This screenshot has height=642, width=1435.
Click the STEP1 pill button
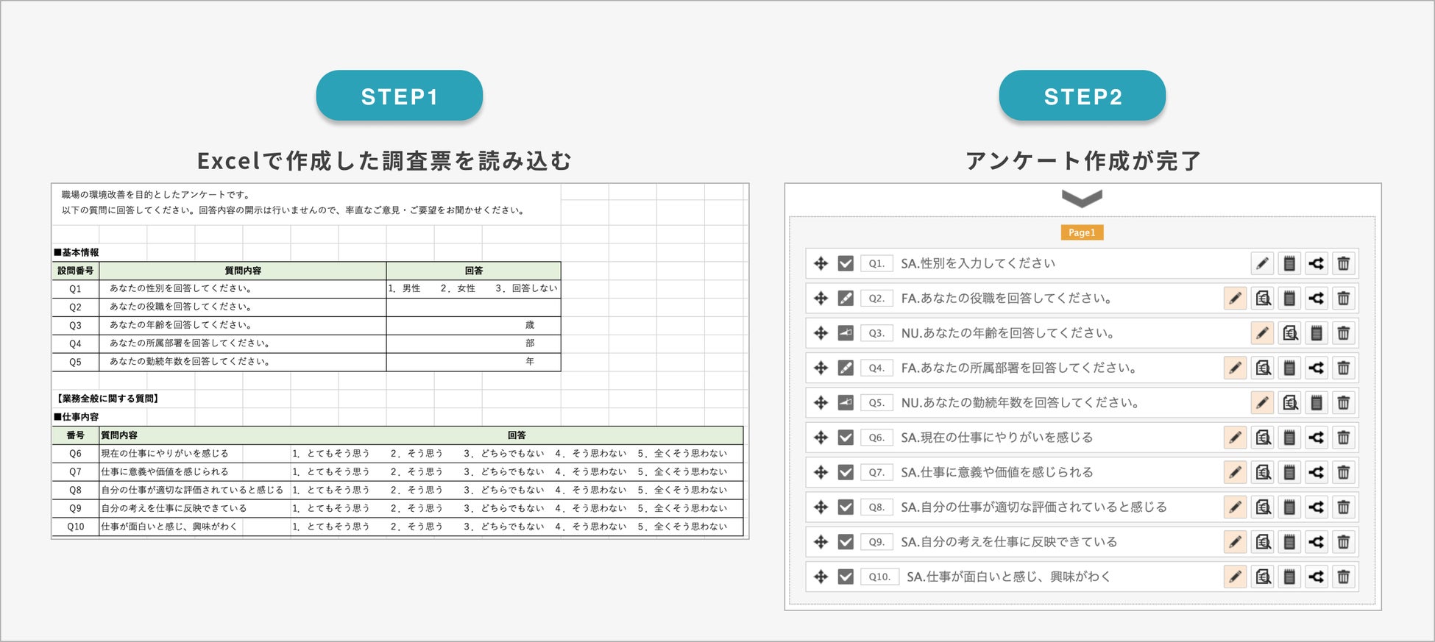[400, 96]
